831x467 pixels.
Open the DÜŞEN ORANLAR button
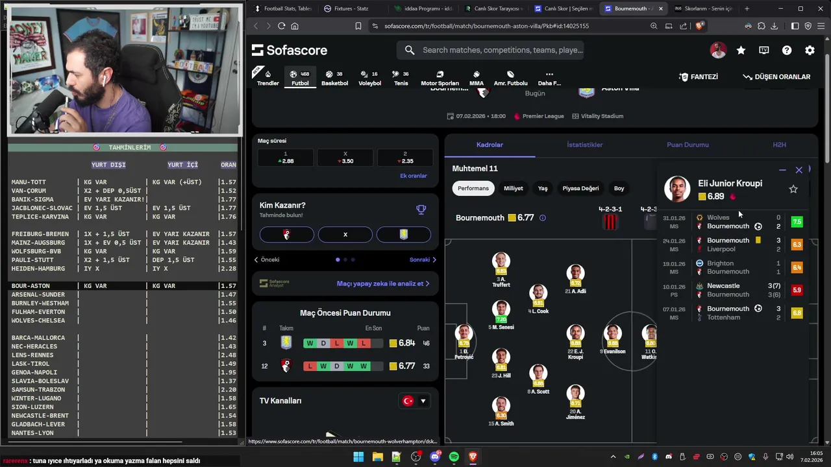tap(776, 77)
